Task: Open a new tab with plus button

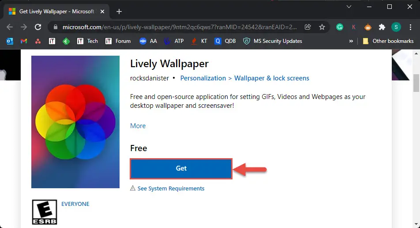Action: tap(119, 11)
